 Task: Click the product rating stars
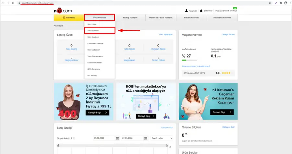coord(226,73)
